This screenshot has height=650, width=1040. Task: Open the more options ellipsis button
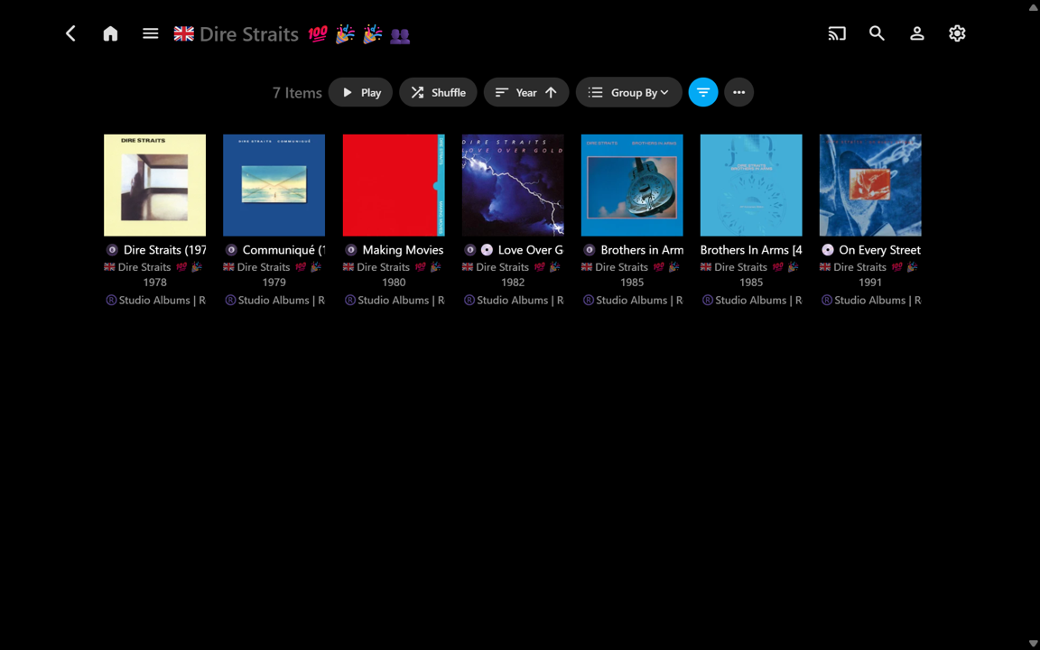(x=738, y=92)
